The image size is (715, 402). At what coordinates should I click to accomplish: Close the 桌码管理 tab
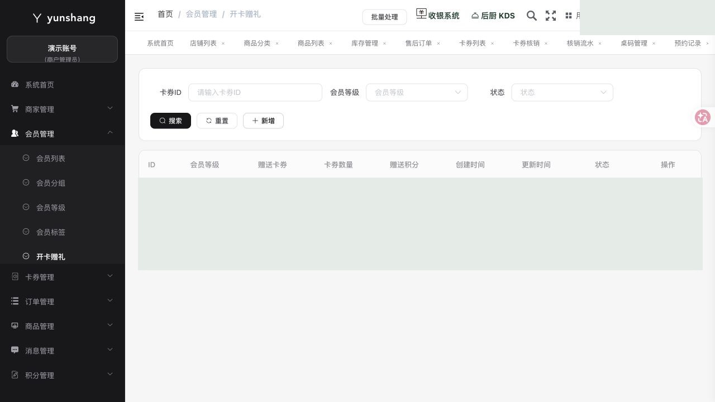(654, 44)
